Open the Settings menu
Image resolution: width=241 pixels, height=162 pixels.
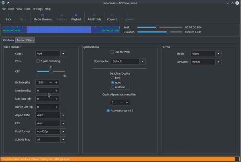pyautogui.click(x=37, y=8)
